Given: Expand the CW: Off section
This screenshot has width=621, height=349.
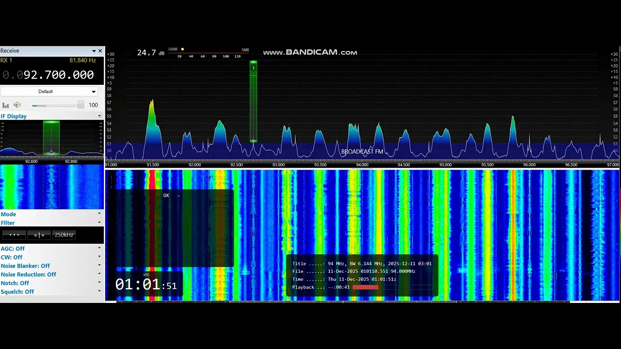Looking at the screenshot, I should [x=99, y=257].
